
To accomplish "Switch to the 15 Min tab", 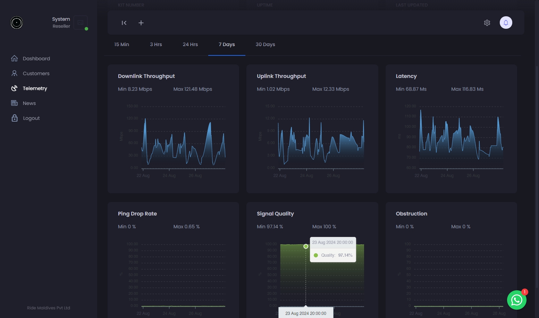I will 122,45.
